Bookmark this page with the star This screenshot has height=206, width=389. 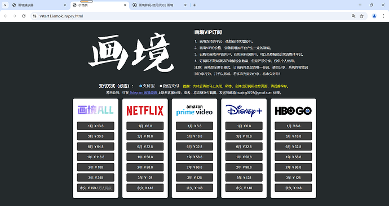[x=362, y=16]
